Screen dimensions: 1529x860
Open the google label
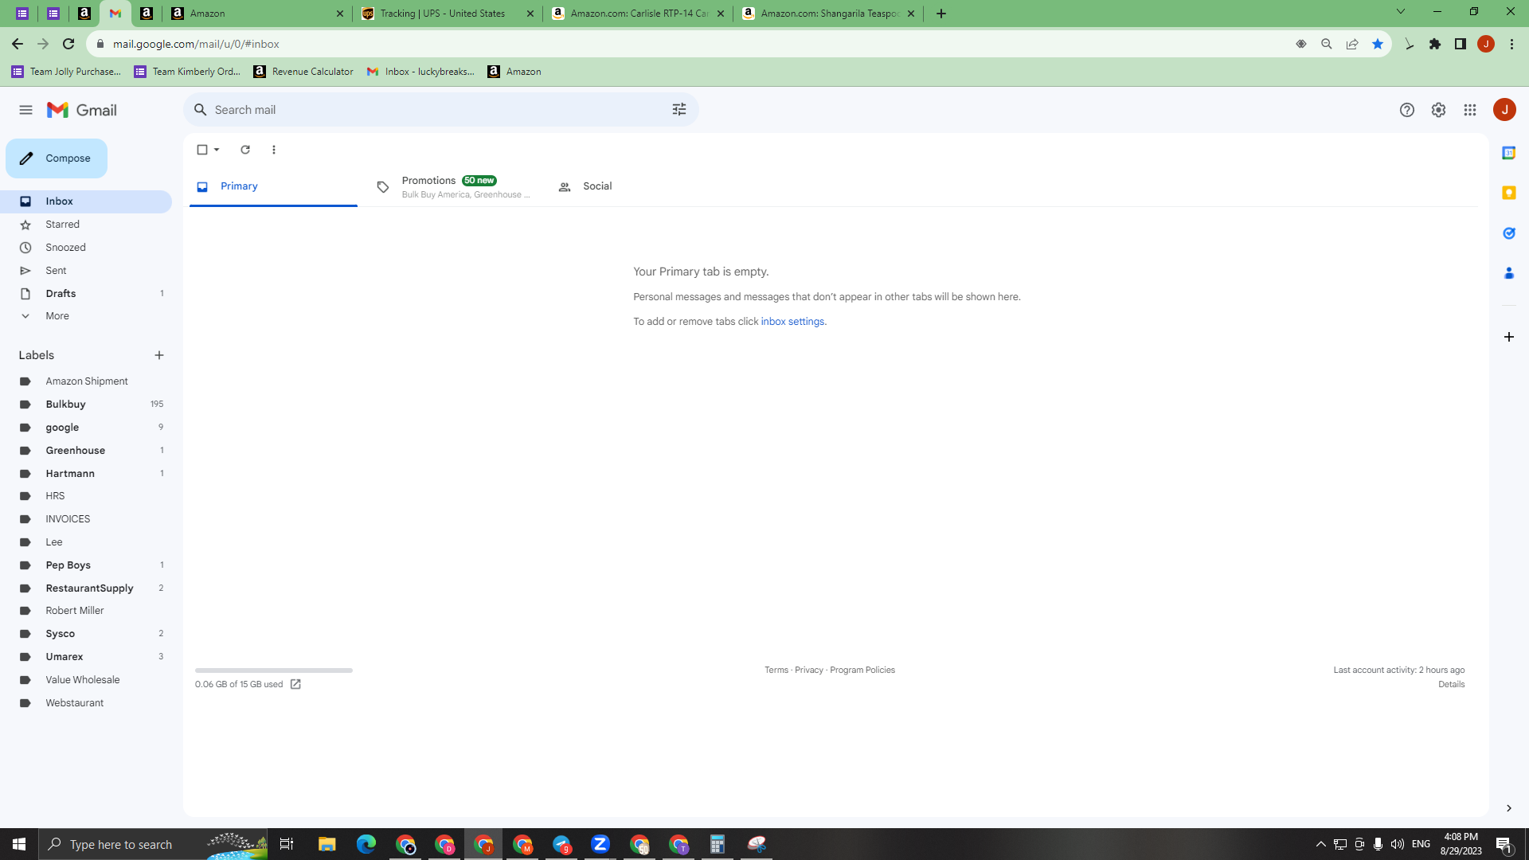pos(86,428)
